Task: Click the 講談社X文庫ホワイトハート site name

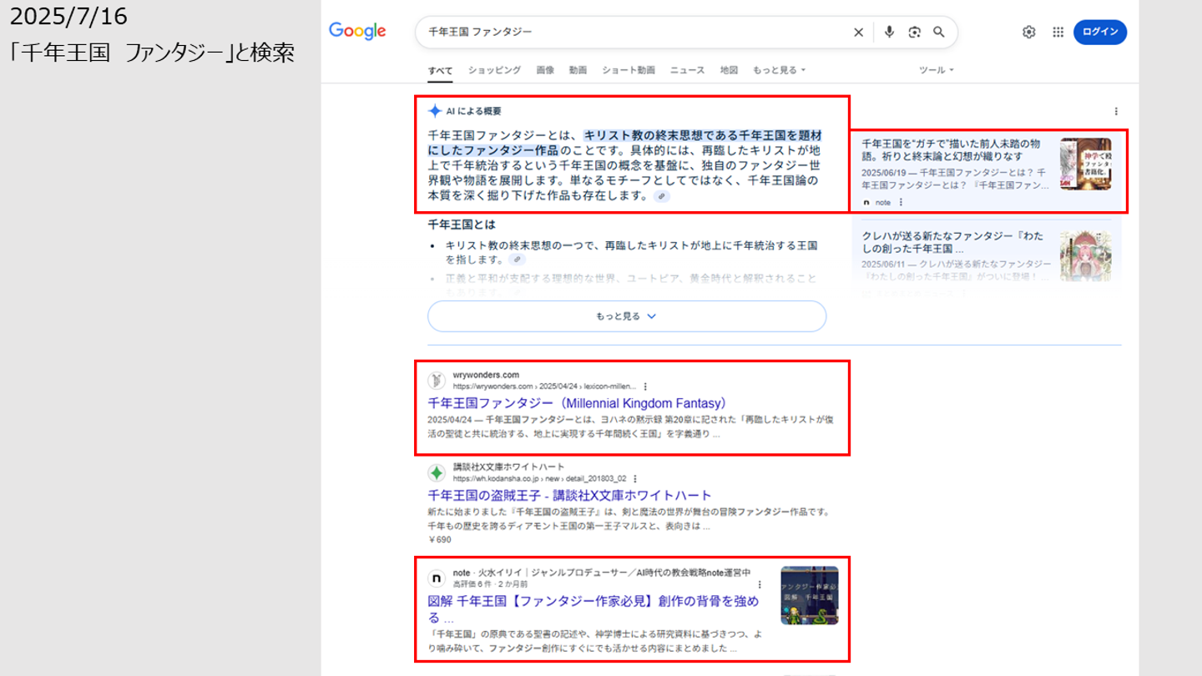Action: tap(509, 467)
